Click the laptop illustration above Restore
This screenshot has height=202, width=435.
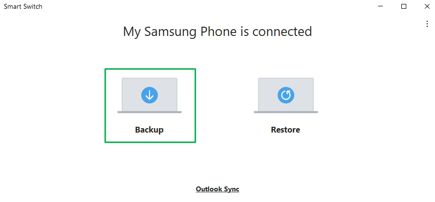pyautogui.click(x=286, y=84)
